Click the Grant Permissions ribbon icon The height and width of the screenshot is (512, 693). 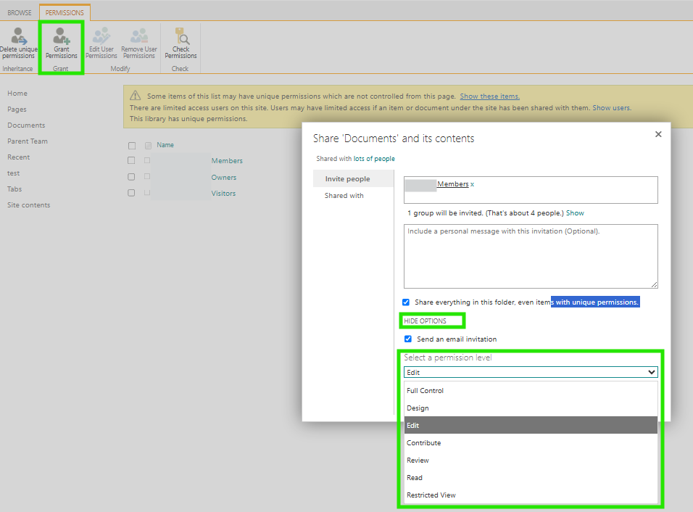point(62,43)
